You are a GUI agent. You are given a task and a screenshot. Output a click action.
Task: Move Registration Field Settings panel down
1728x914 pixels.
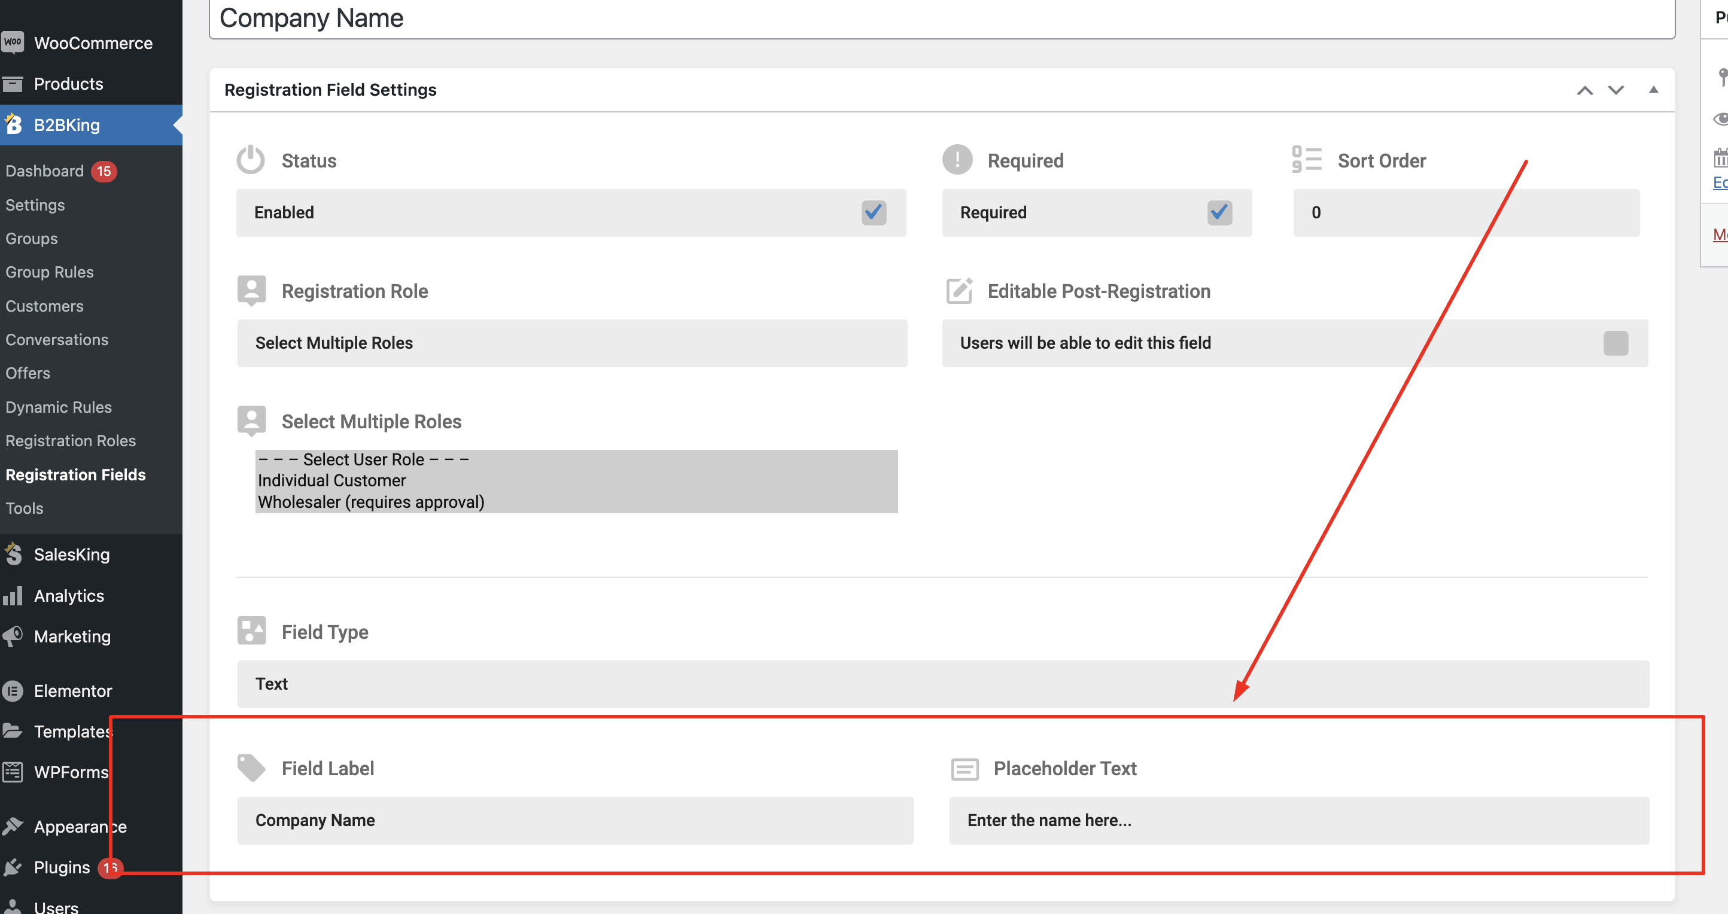[x=1616, y=90]
